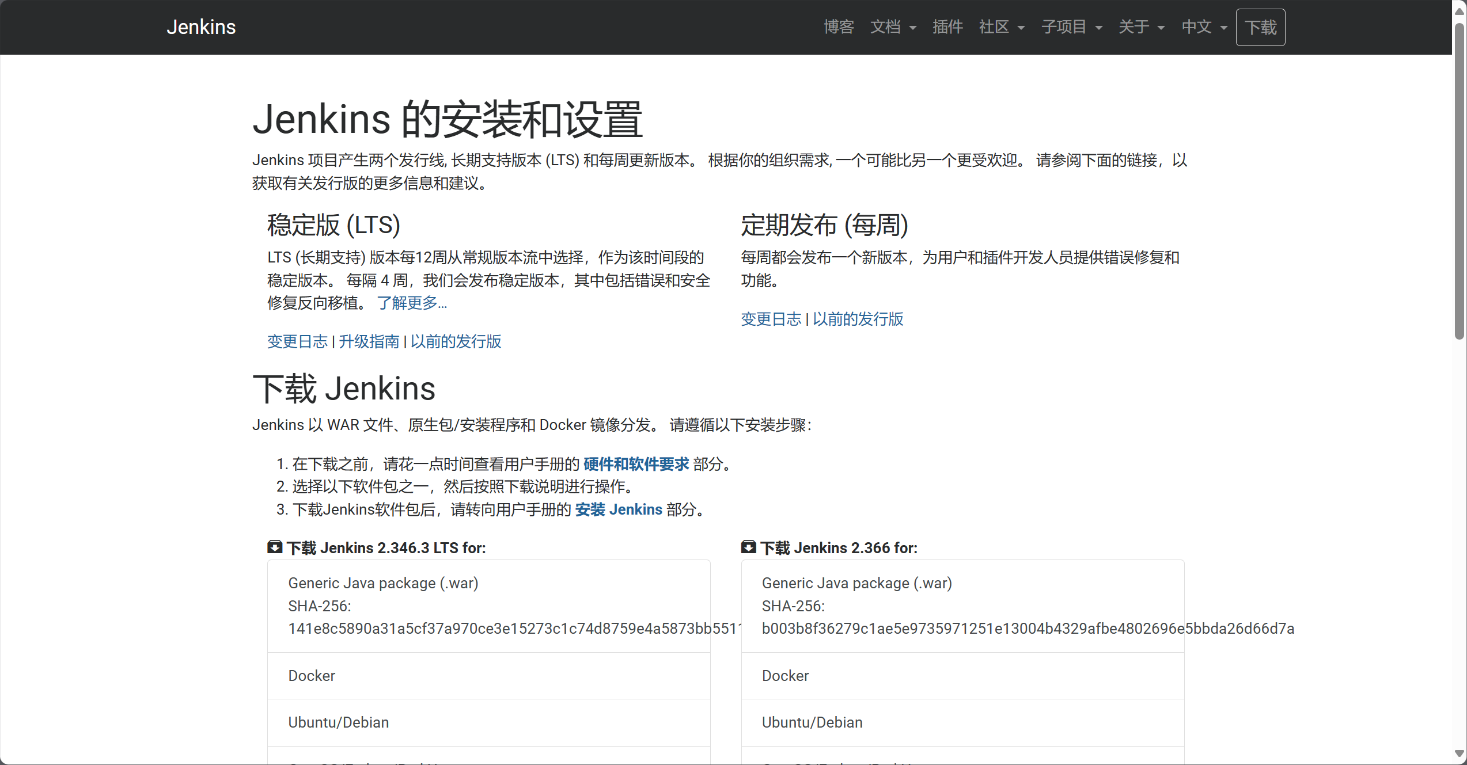Viewport: 1467px width, 765px height.
Task: Open the 关于 dropdown menu
Action: click(x=1141, y=27)
